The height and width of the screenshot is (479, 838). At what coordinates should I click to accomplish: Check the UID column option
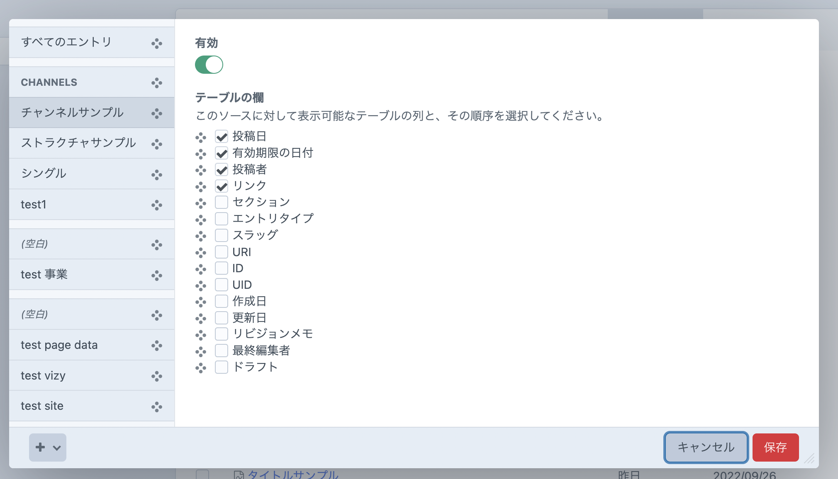point(221,285)
